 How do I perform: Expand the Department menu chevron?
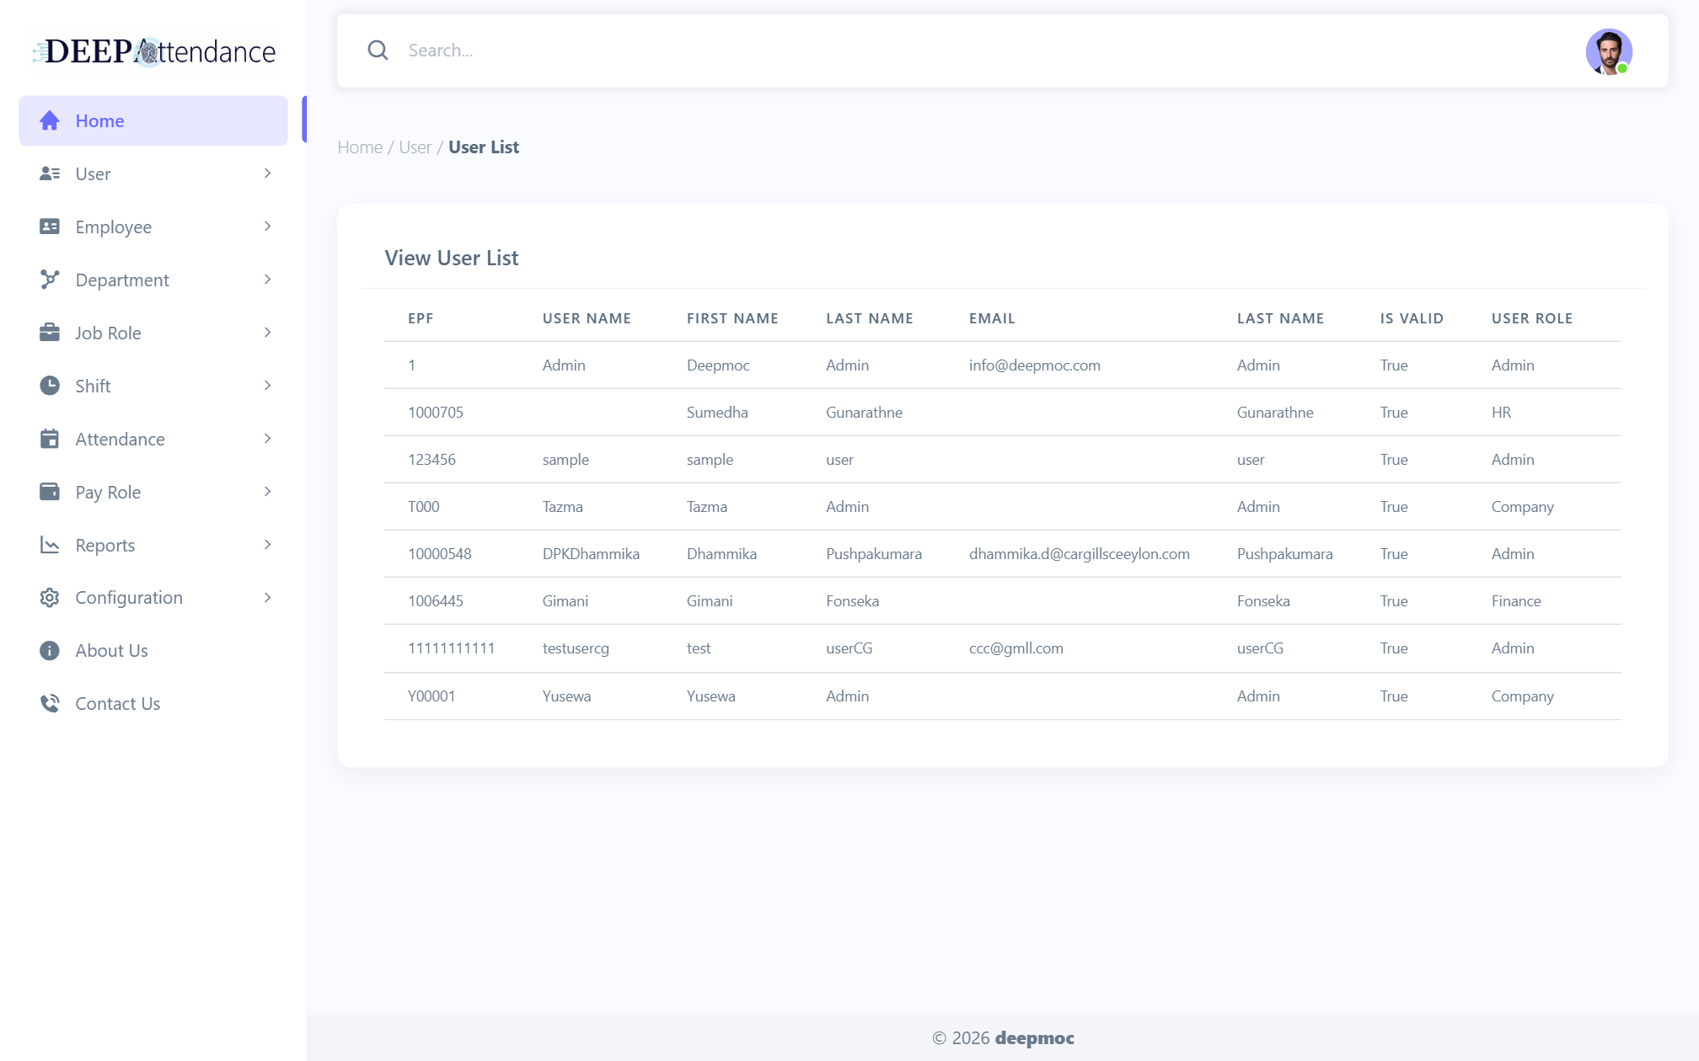[x=267, y=280]
